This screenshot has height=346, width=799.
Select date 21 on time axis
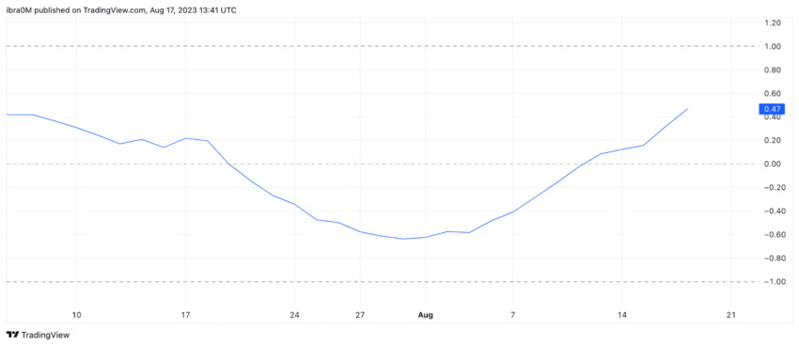731,315
